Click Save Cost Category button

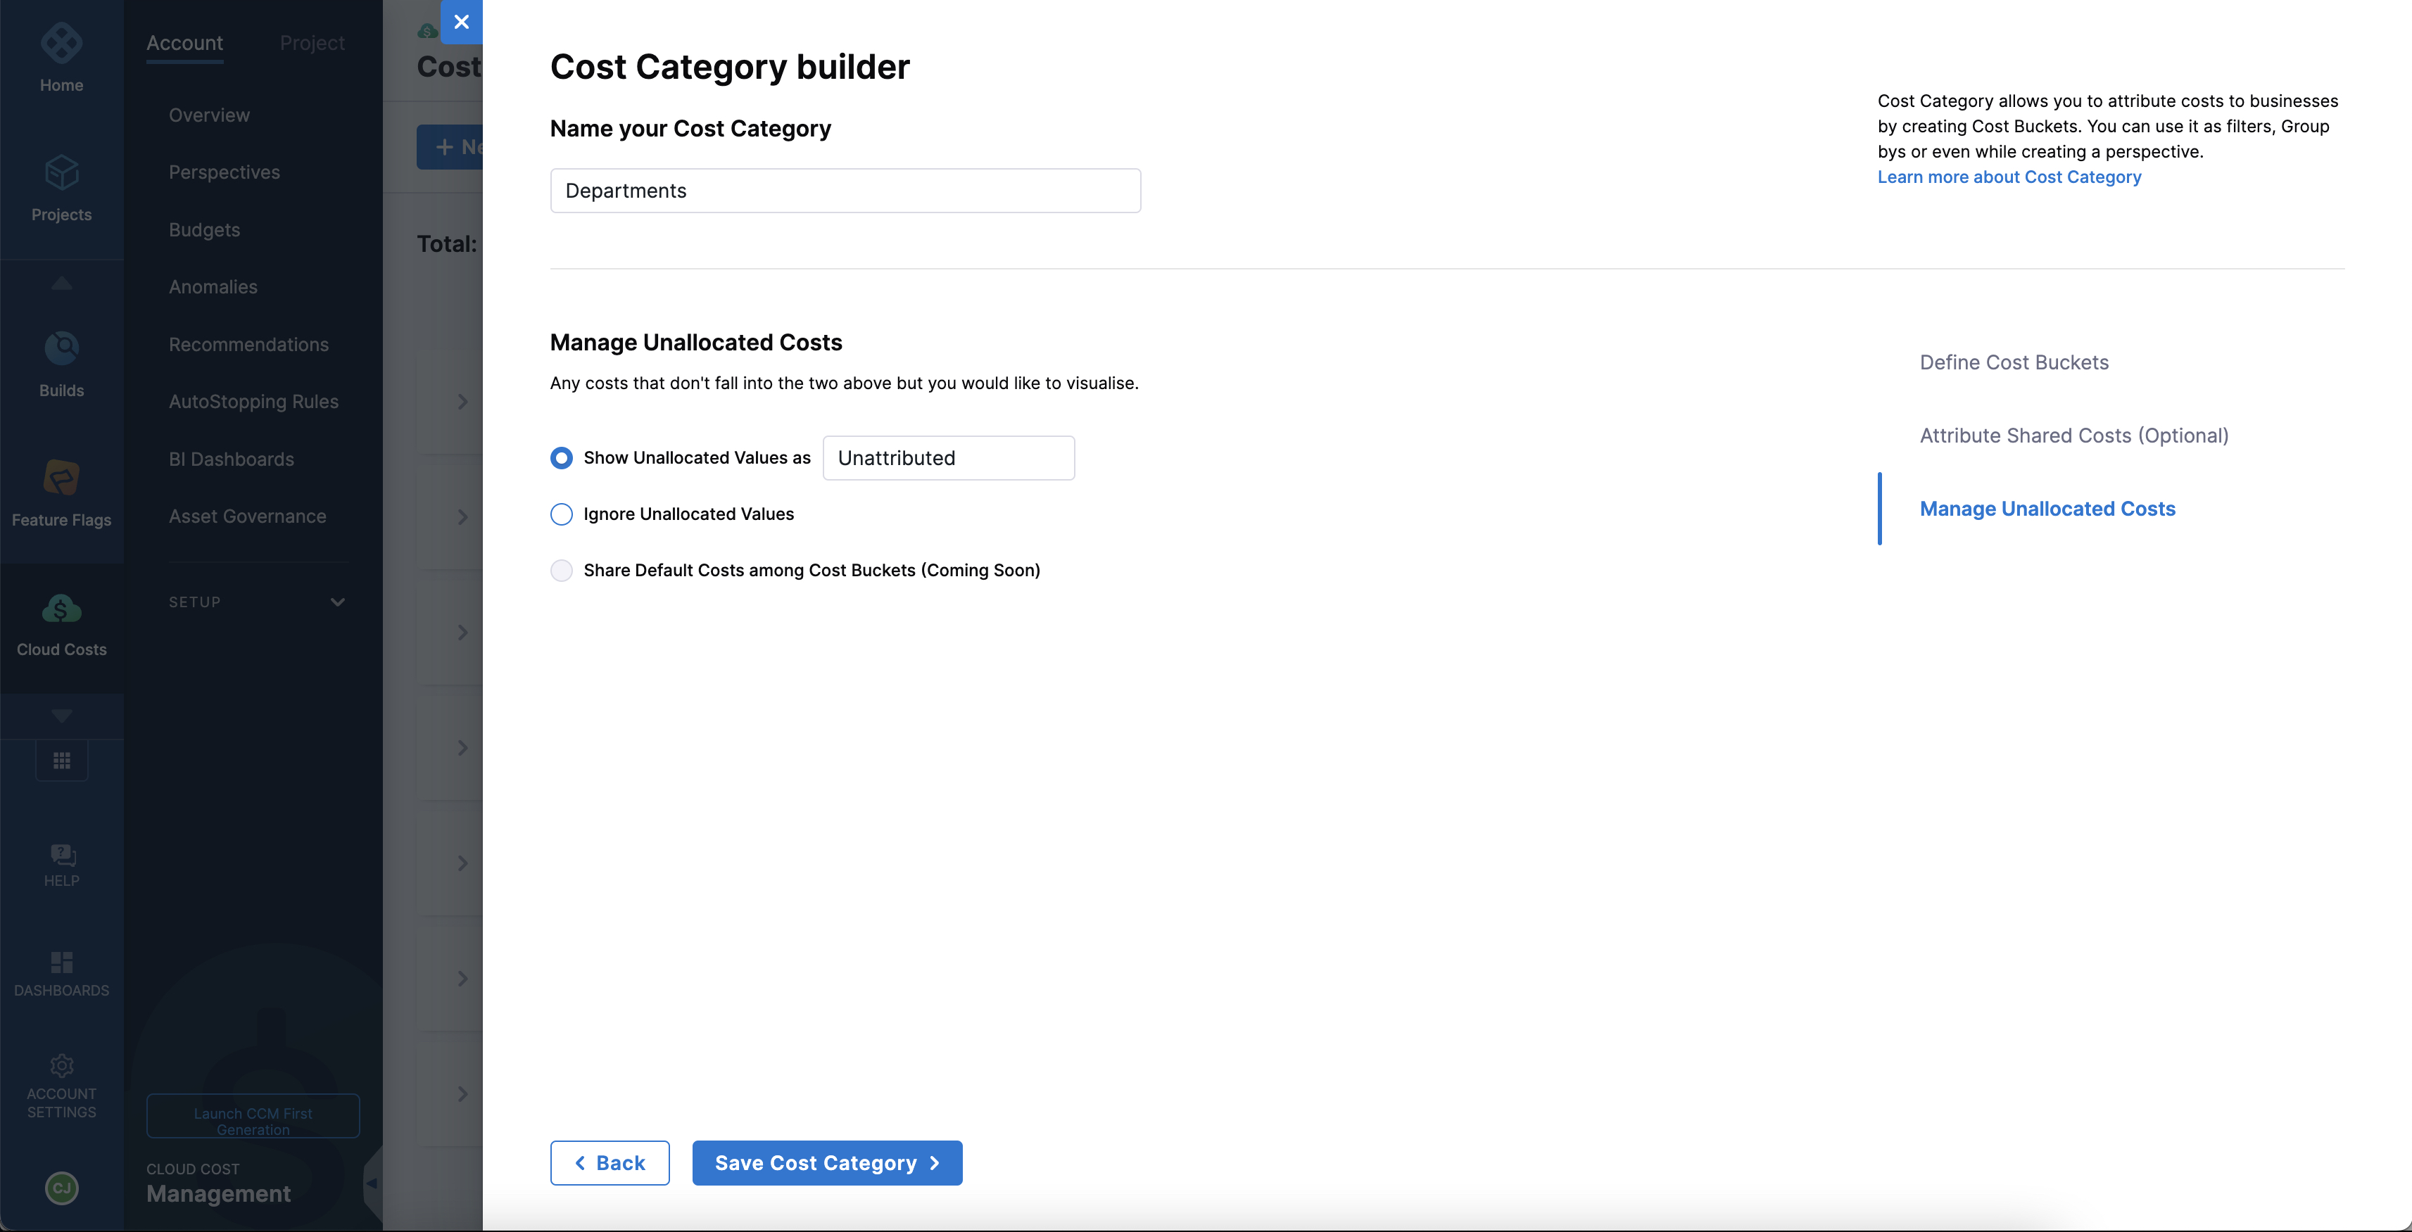[x=827, y=1163]
